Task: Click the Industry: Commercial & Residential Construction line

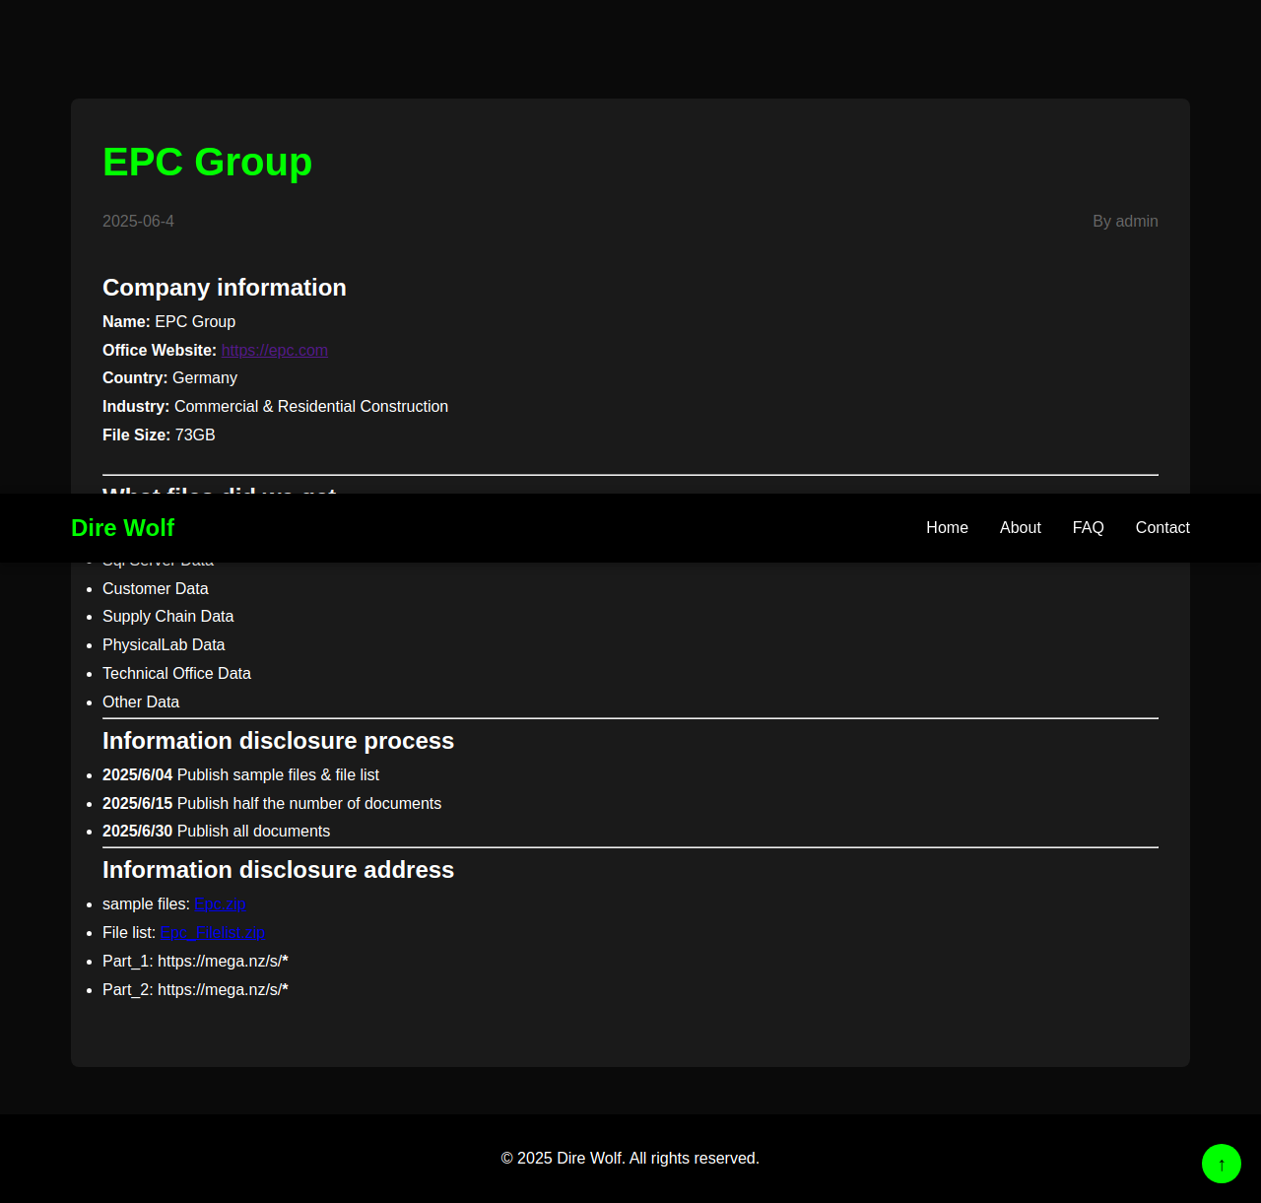Action: tap(275, 407)
